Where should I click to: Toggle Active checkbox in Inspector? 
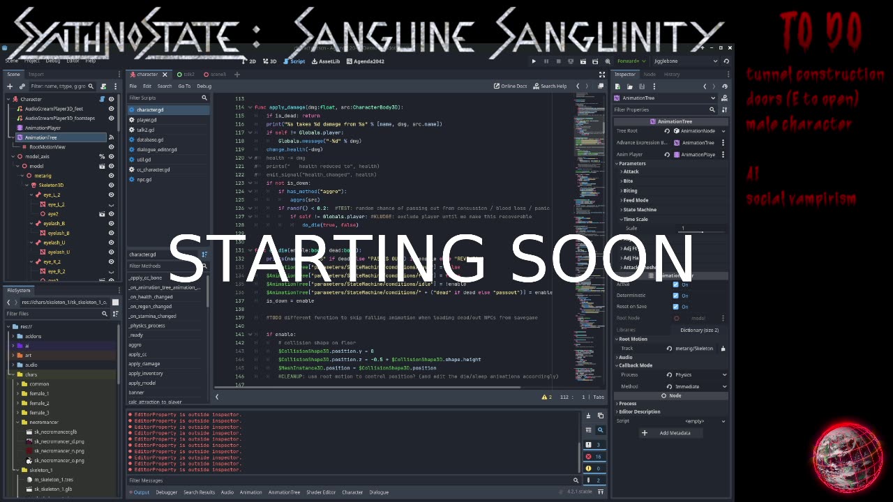click(675, 284)
